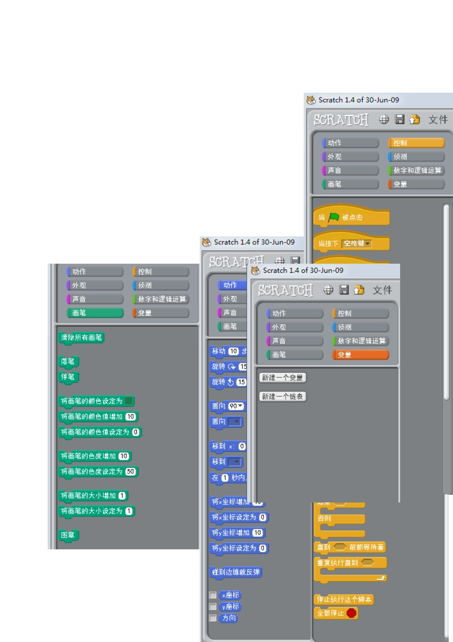Image resolution: width=453 pixels, height=642 pixels.
Task: Switch to the 数字和逻辑运算 category in front window
Action: click(361, 341)
